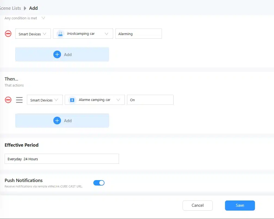Click the drag handle for the action row
Screen dimensions: 274x219
pos(19,100)
